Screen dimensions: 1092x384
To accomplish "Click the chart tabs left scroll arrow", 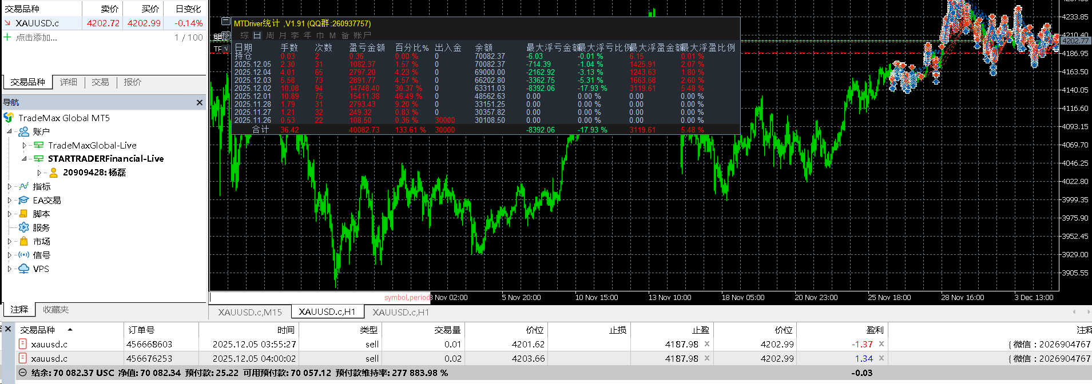I will click(1074, 312).
